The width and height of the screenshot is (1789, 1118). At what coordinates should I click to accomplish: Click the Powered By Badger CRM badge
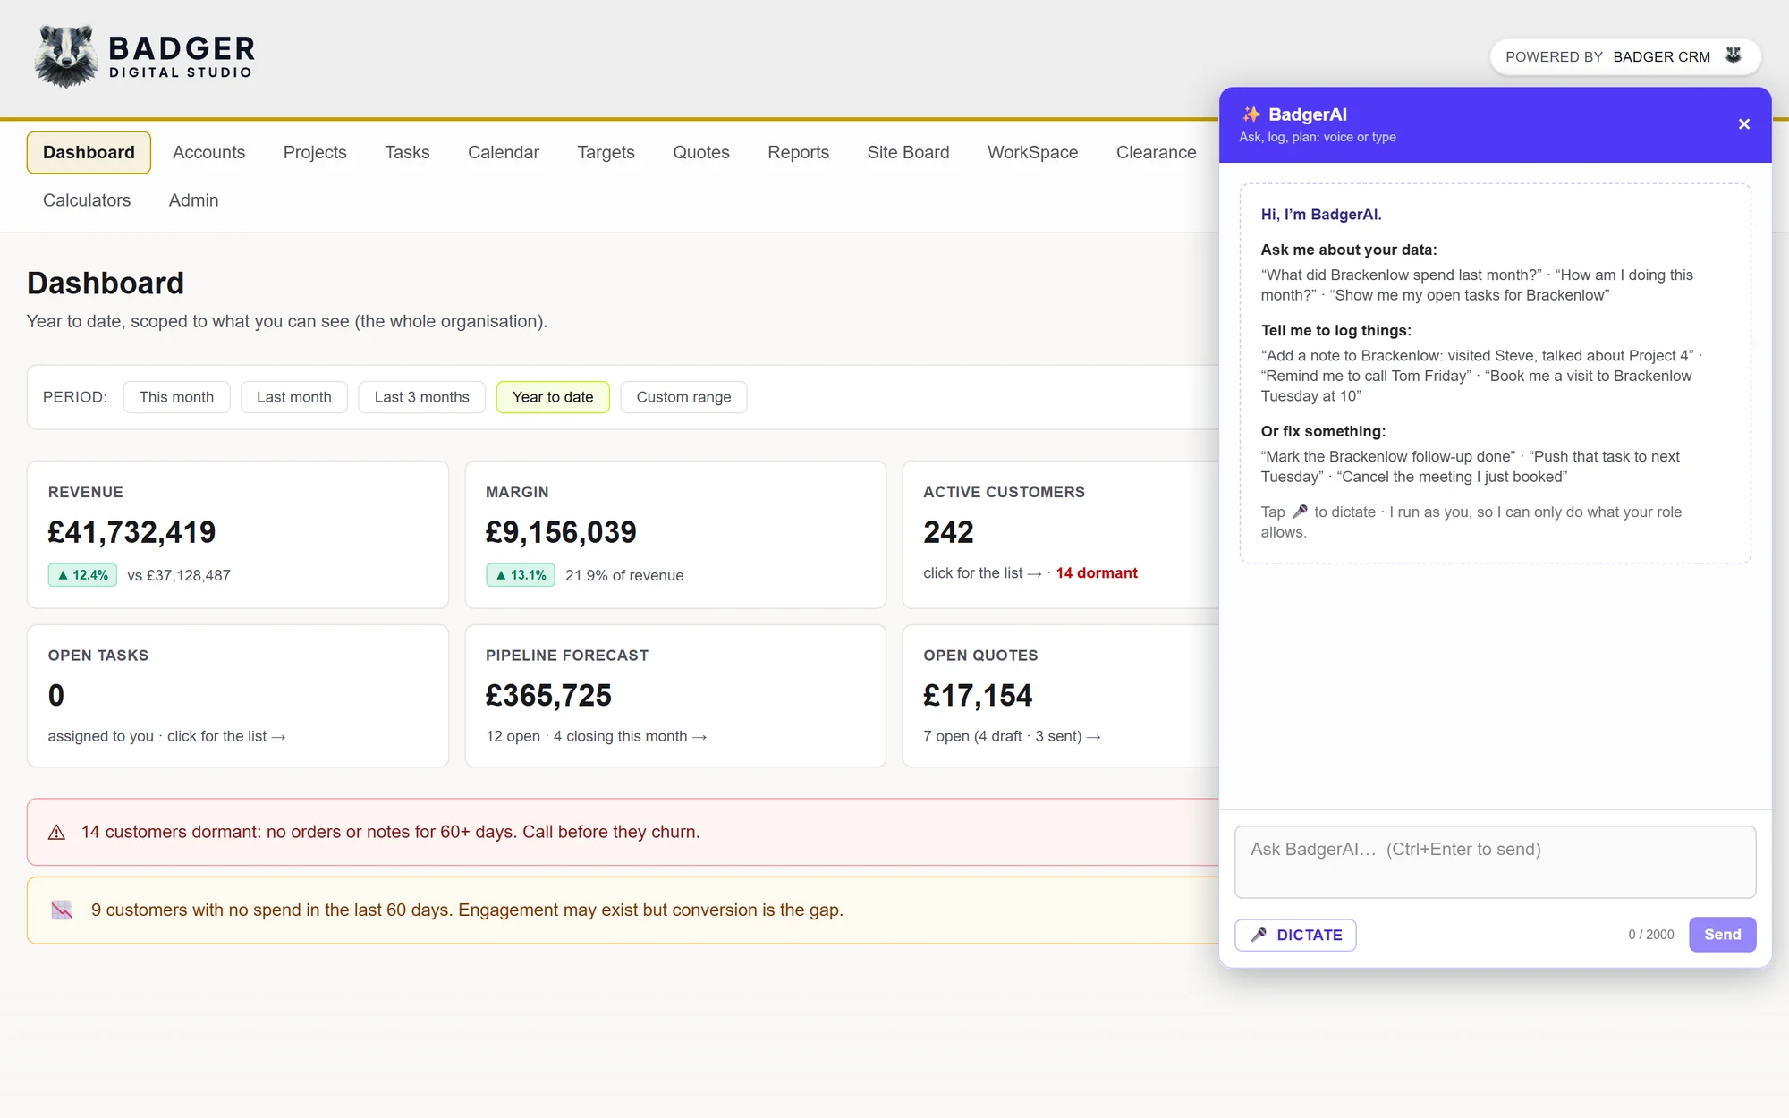[1624, 56]
